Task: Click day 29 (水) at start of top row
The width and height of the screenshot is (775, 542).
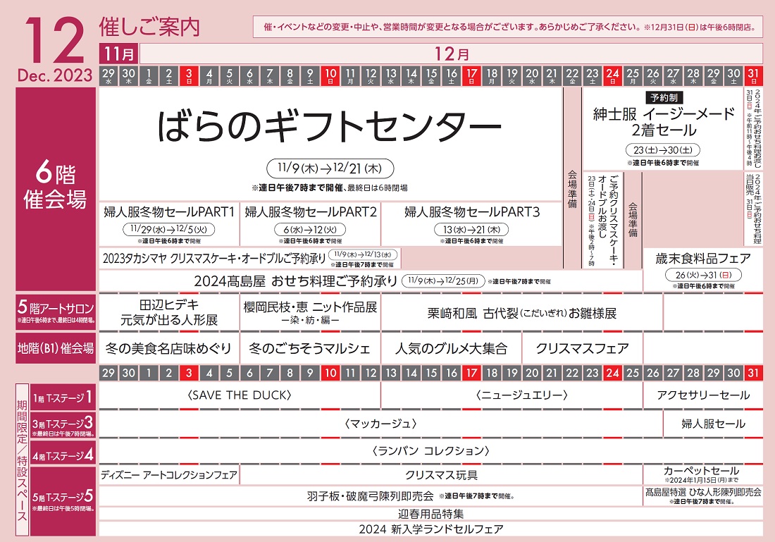Action: click(108, 75)
